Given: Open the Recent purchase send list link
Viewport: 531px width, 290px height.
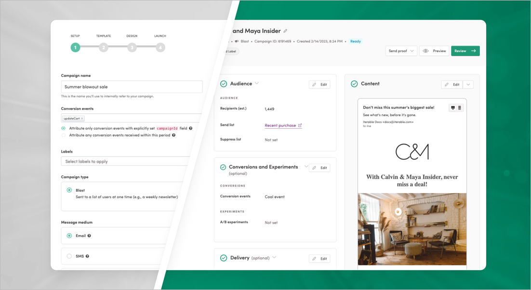Looking at the screenshot, I should pos(280,124).
